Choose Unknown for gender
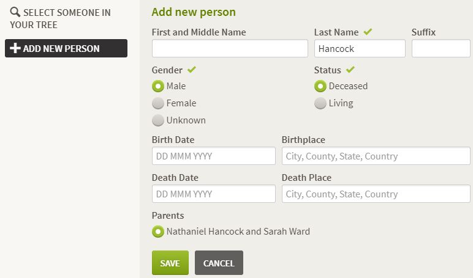The image size is (473, 278). 158,120
